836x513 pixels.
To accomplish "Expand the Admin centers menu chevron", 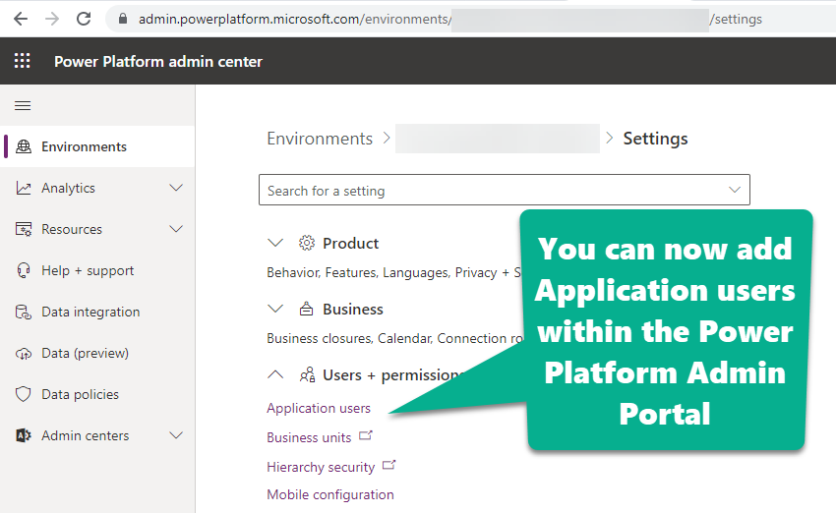I will (x=176, y=435).
